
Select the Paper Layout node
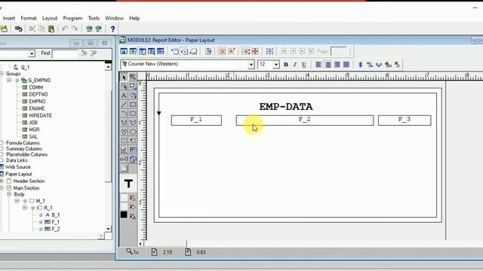pos(18,174)
